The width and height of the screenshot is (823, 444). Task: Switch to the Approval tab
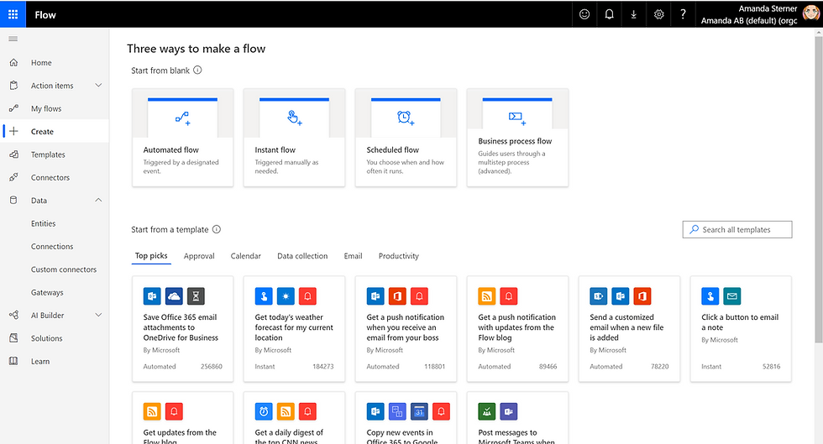tap(199, 256)
